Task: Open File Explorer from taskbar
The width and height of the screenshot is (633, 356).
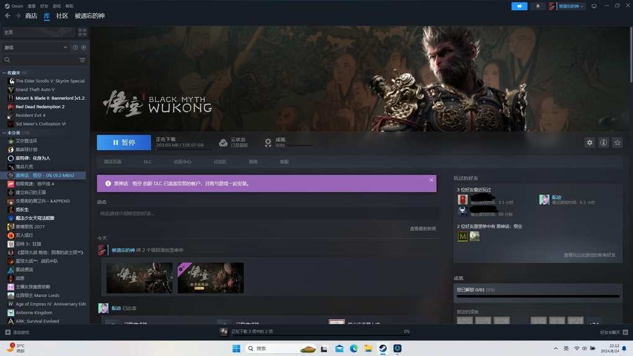Action: [x=368, y=349]
